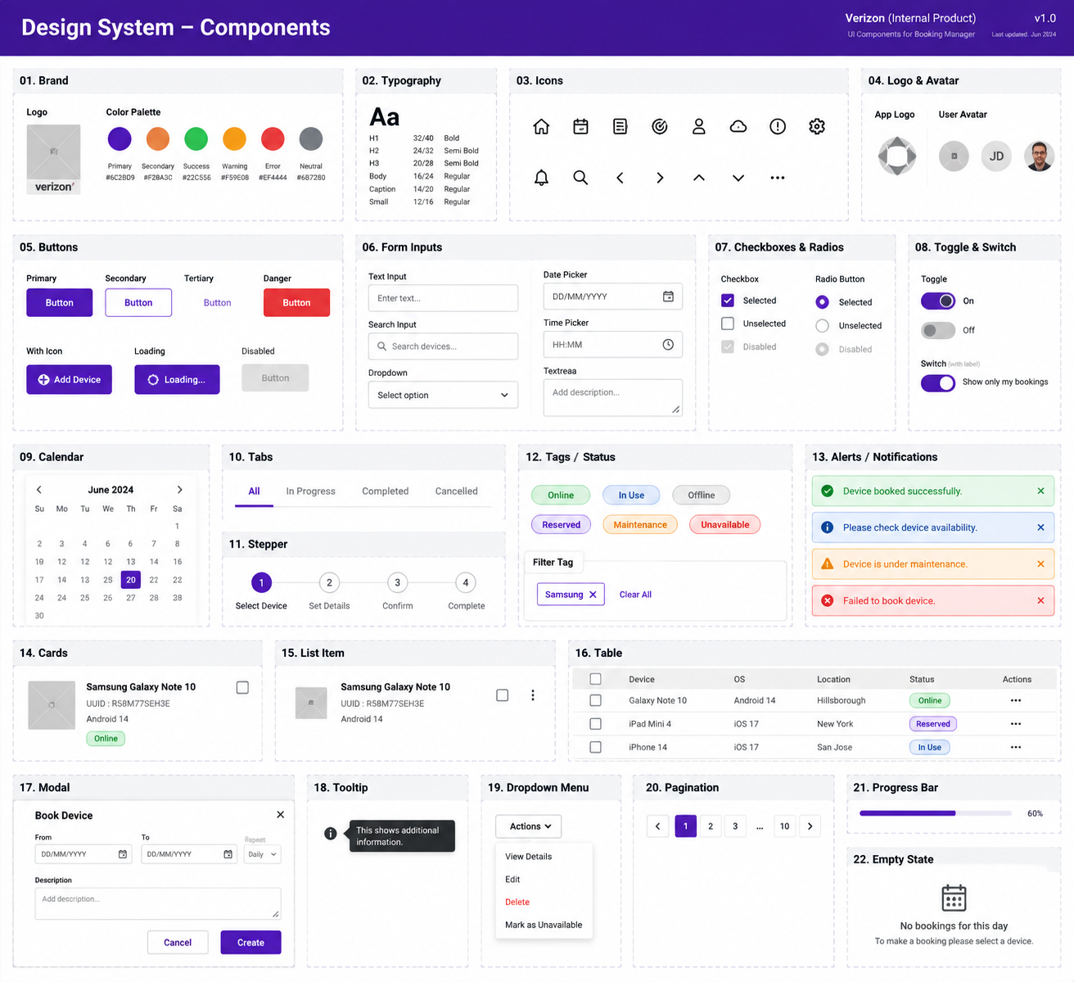This screenshot has width=1074, height=982.
Task: Select the Success green color swatch
Action: pos(196,138)
